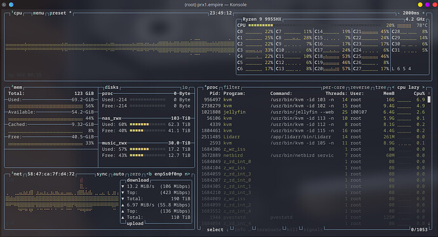Select the netbird process row

click(313, 156)
